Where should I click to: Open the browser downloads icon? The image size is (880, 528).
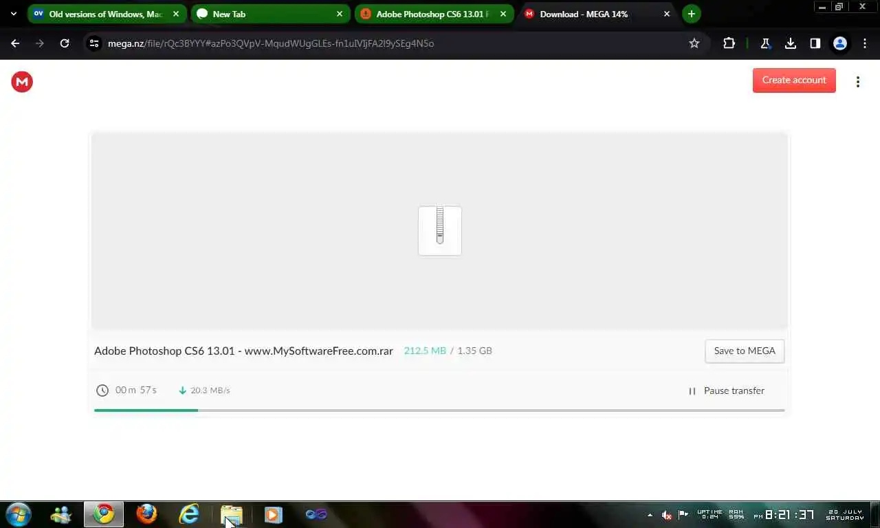791,43
